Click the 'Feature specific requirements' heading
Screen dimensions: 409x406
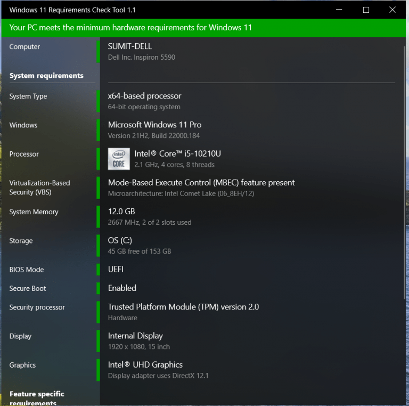pyautogui.click(x=37, y=398)
